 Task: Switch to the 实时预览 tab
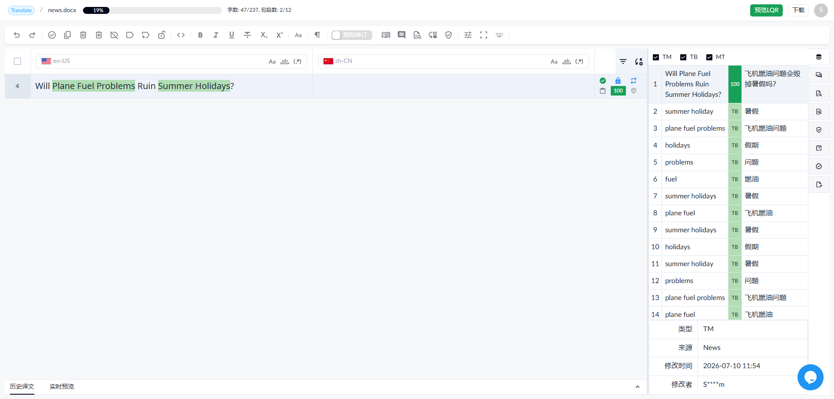click(x=62, y=386)
